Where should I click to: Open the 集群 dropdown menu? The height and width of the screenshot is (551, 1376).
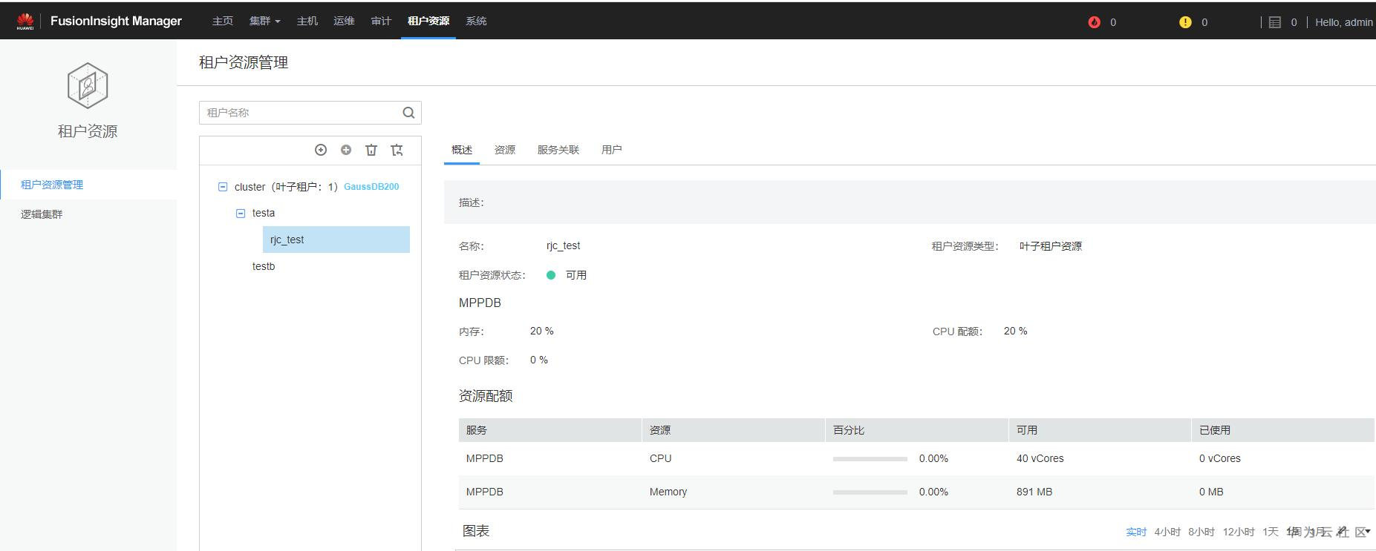point(264,22)
